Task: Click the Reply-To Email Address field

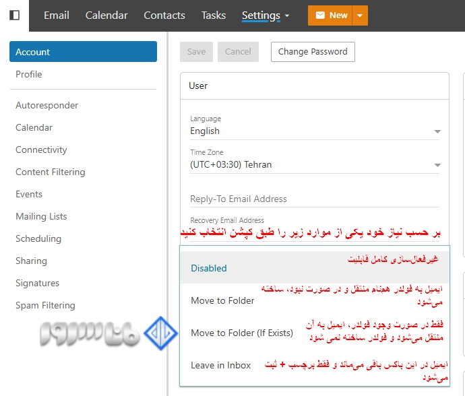Action: pos(315,199)
